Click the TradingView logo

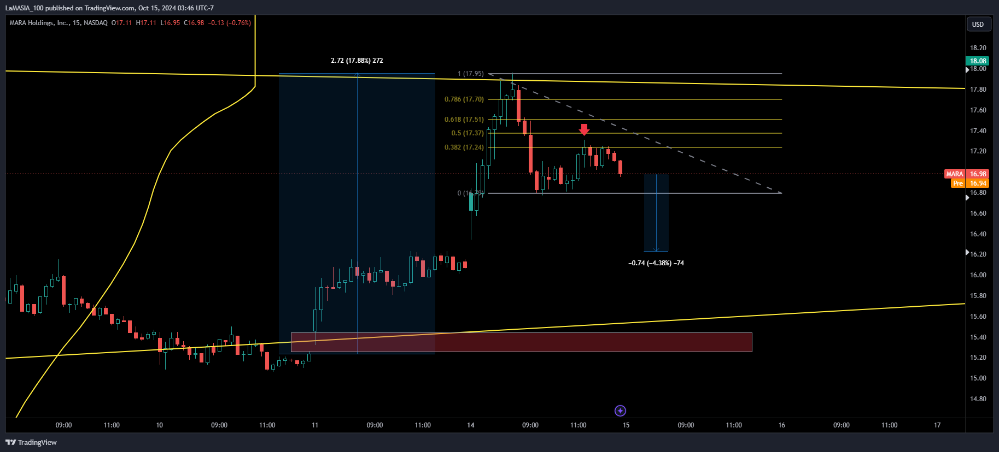pos(31,442)
